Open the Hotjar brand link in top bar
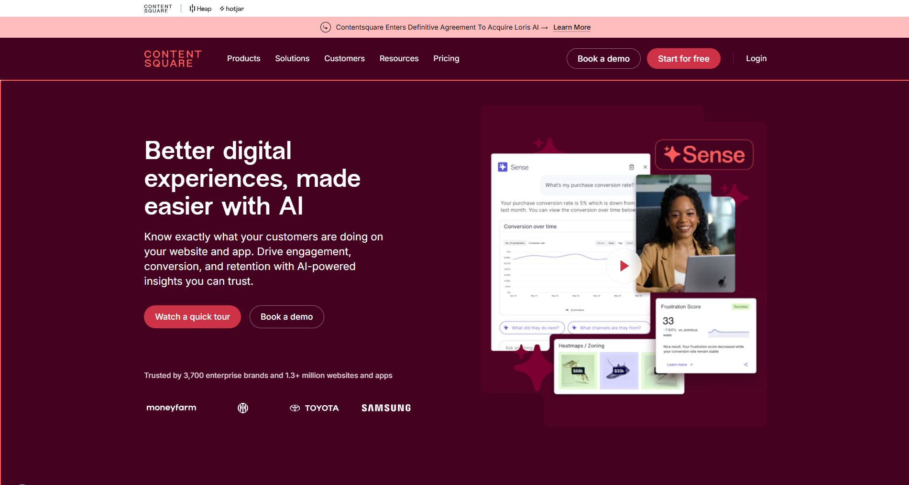Image resolution: width=909 pixels, height=485 pixels. pos(232,9)
